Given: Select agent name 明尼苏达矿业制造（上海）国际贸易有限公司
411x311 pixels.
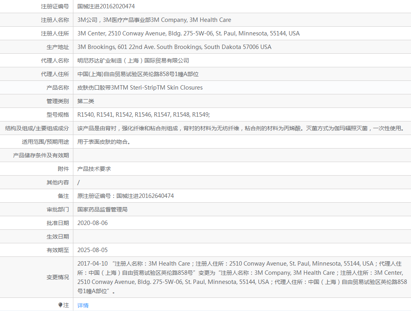Looking at the screenshot, I should click(x=133, y=61).
